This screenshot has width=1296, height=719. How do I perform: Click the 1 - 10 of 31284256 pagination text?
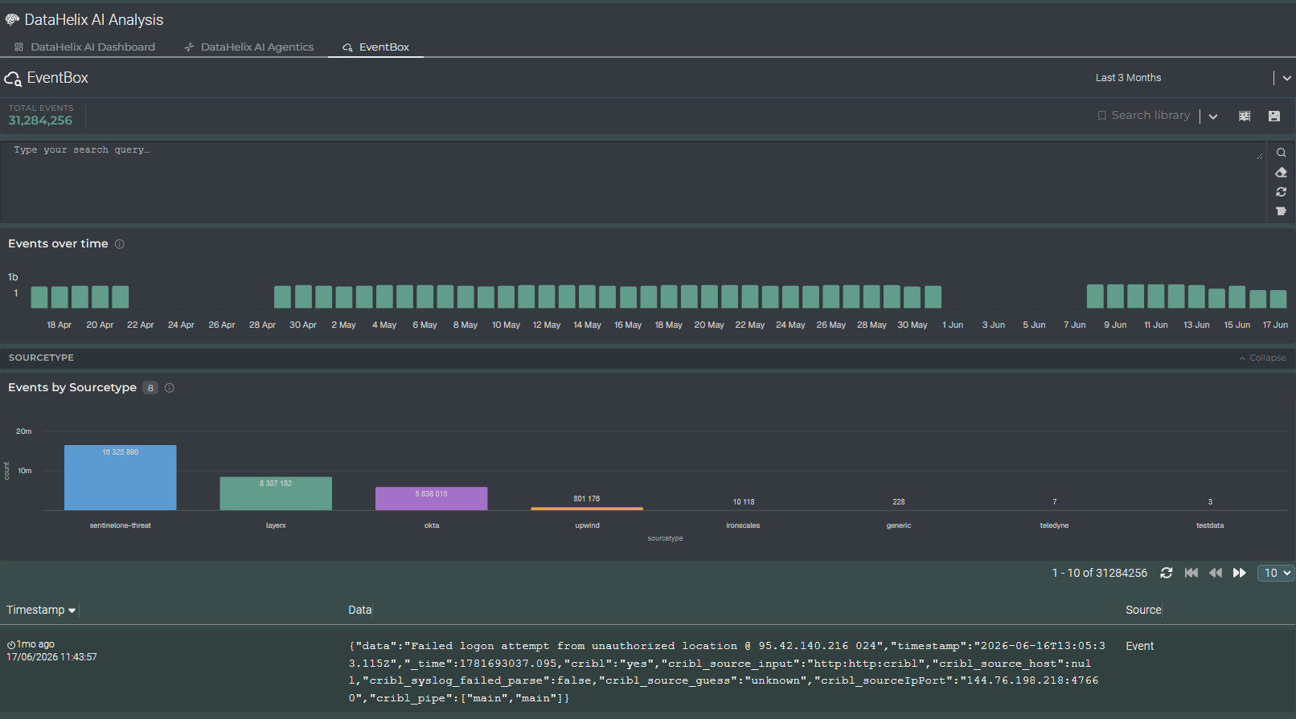coord(1099,573)
